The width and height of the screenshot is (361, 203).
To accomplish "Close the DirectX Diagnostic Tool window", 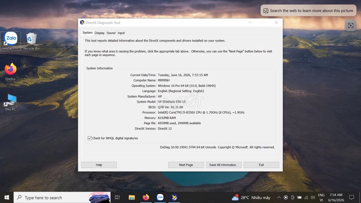I will point(276,22).
